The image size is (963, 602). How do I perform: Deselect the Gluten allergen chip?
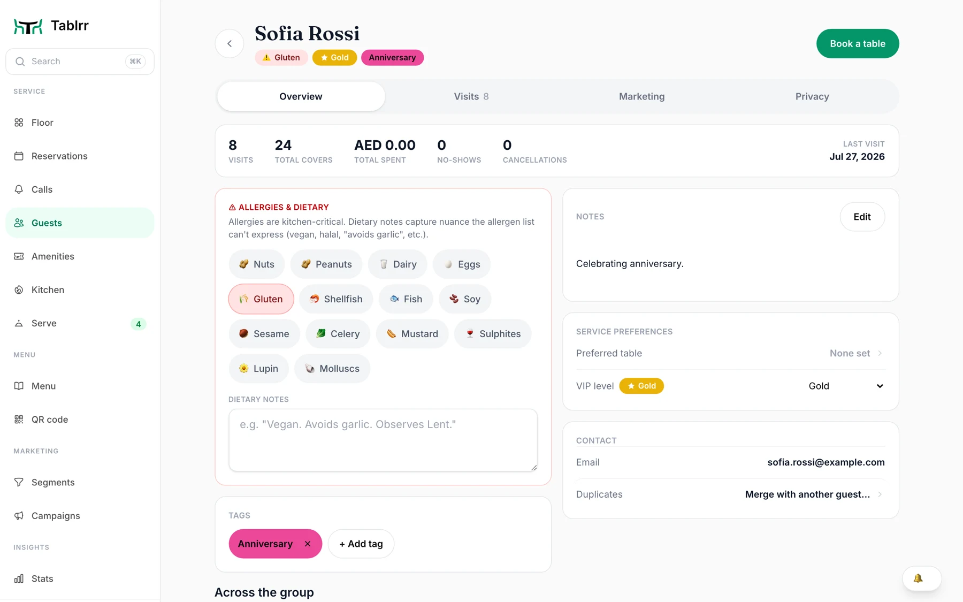coord(261,299)
